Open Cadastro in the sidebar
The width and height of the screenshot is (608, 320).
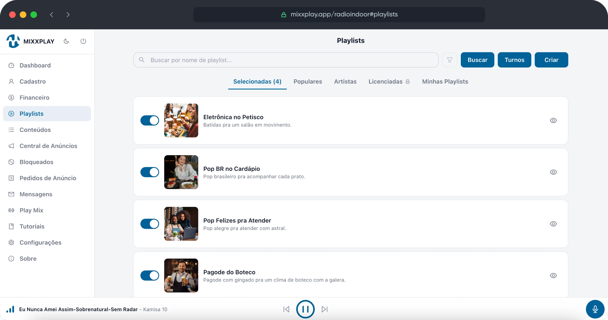pos(47,81)
